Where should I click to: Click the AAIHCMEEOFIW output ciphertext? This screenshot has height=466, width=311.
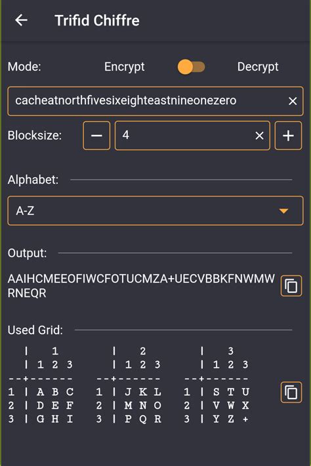(141, 286)
